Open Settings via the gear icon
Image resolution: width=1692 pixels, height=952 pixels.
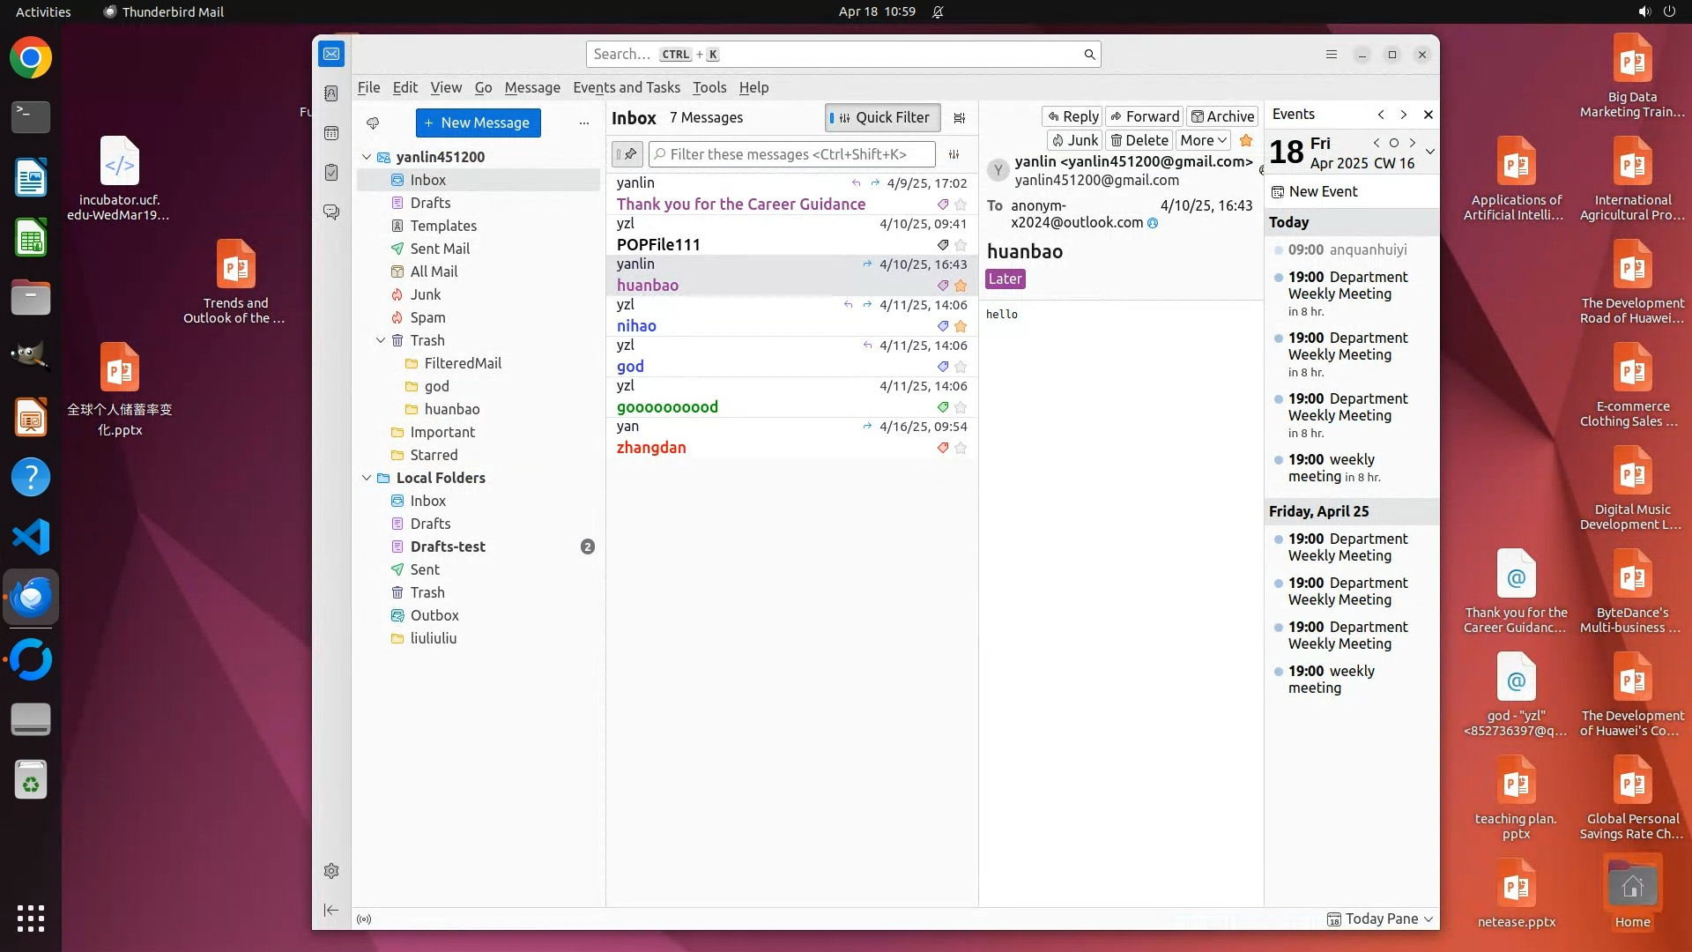click(331, 871)
